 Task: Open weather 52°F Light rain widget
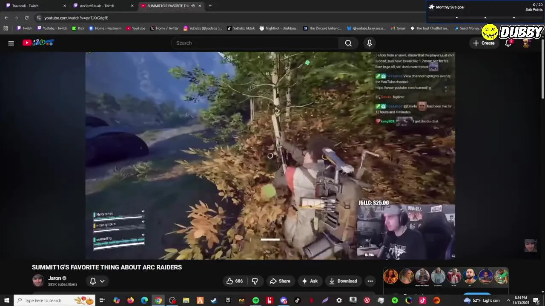(x=482, y=300)
